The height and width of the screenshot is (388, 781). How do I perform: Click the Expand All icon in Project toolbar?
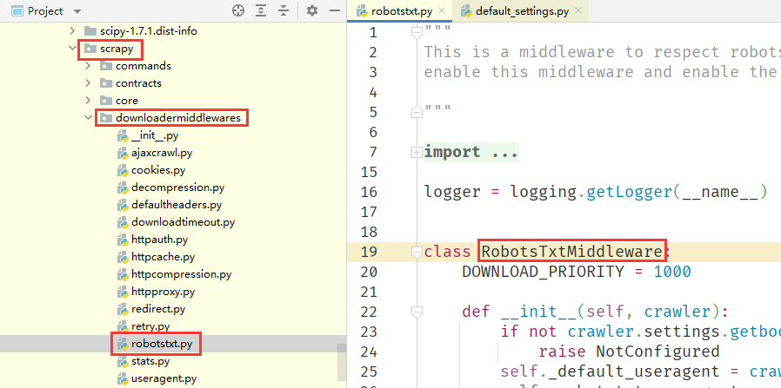[x=262, y=11]
